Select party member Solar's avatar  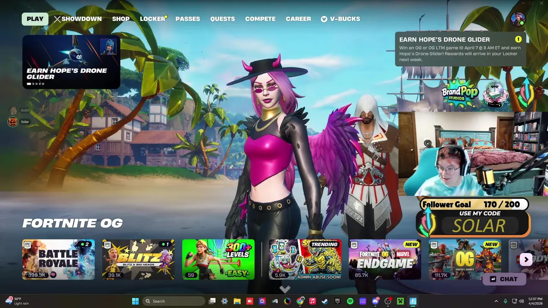pos(13,121)
